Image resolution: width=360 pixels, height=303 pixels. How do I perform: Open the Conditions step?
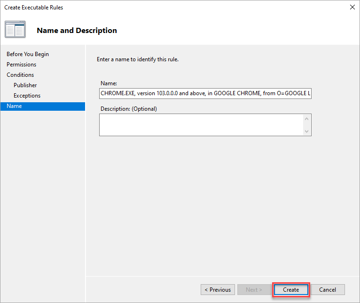pyautogui.click(x=20, y=75)
